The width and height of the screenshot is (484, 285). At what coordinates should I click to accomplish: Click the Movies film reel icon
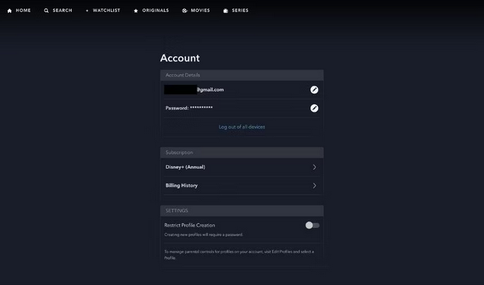click(x=185, y=11)
